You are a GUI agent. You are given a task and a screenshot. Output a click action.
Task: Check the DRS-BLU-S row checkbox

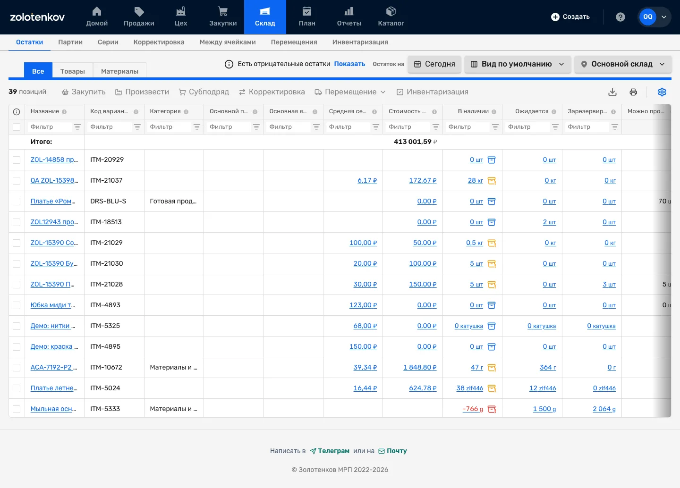click(x=17, y=202)
